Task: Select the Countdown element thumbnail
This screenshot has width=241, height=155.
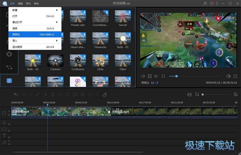Action: click(x=100, y=16)
